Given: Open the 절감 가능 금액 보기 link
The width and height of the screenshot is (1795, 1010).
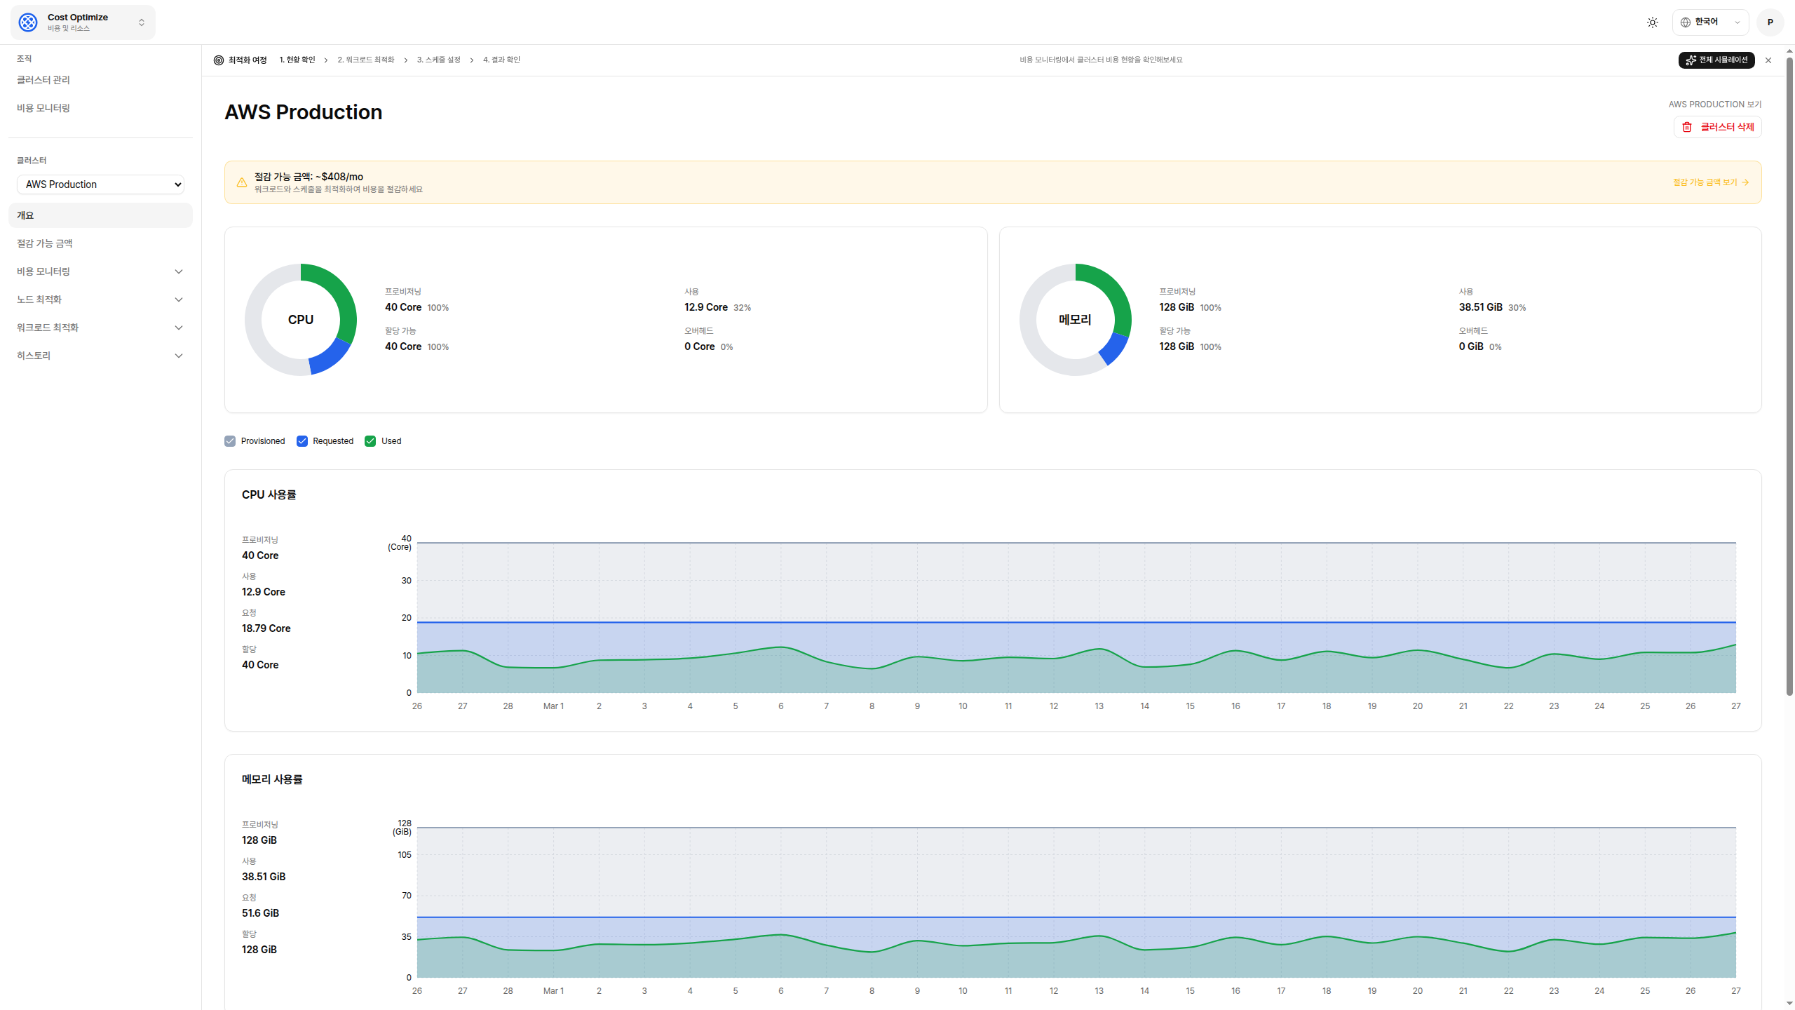Looking at the screenshot, I should (x=1711, y=182).
